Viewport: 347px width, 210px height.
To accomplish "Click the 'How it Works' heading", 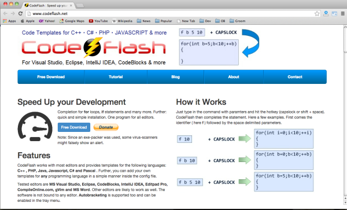I will [201, 102].
